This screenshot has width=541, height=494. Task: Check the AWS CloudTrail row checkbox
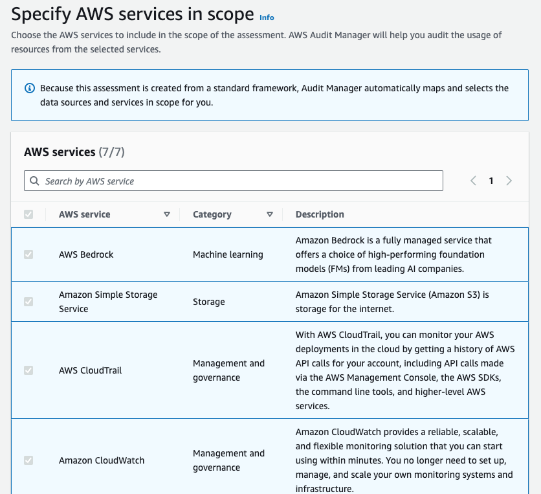point(28,370)
